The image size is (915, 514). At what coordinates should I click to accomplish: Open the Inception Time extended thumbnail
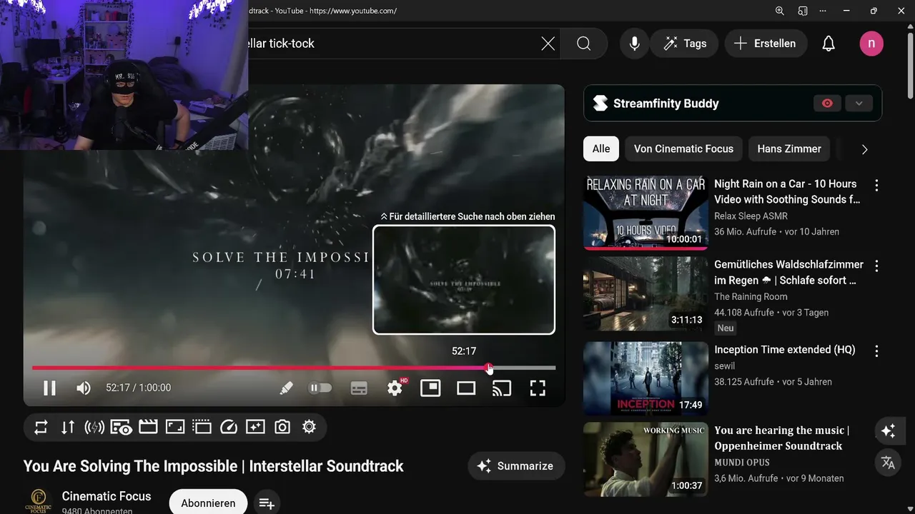tap(646, 378)
